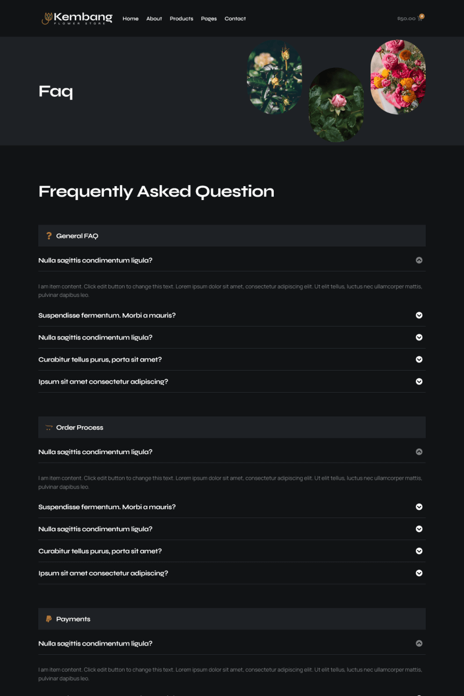The height and width of the screenshot is (696, 464).
Task: Click the shopping cart icon in header
Action: pos(420,18)
